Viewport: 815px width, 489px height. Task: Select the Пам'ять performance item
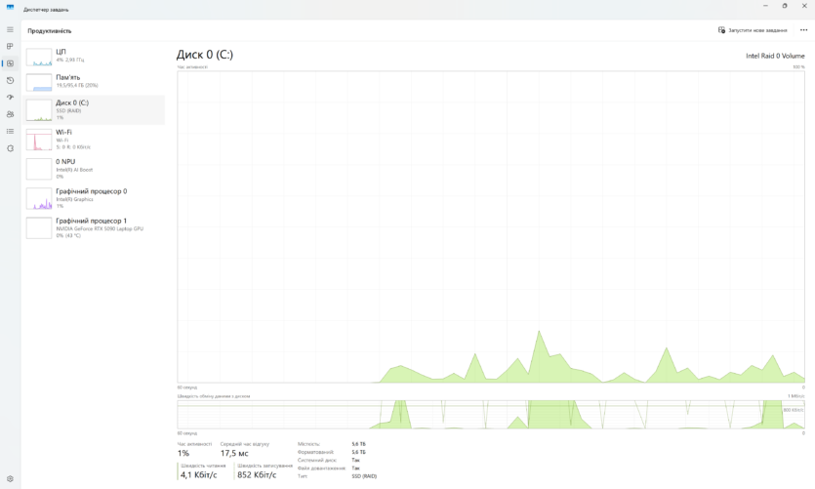coord(95,82)
